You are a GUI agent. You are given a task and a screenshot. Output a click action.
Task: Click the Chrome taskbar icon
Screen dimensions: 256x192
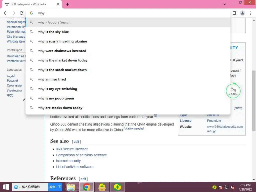(x=86, y=187)
